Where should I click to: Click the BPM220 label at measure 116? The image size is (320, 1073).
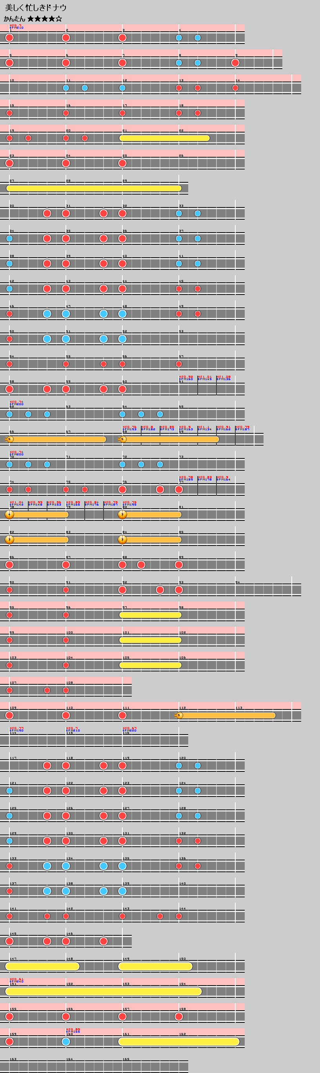click(x=129, y=731)
